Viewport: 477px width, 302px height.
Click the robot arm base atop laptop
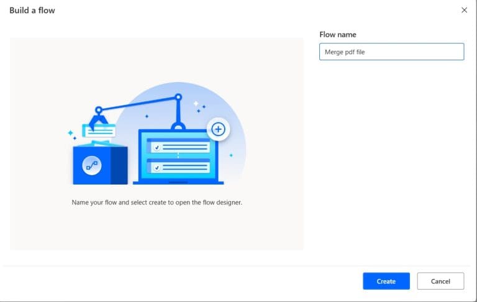tap(178, 126)
